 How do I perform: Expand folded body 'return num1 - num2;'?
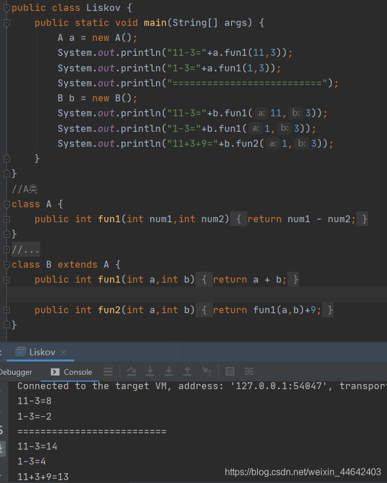pyautogui.click(x=299, y=219)
